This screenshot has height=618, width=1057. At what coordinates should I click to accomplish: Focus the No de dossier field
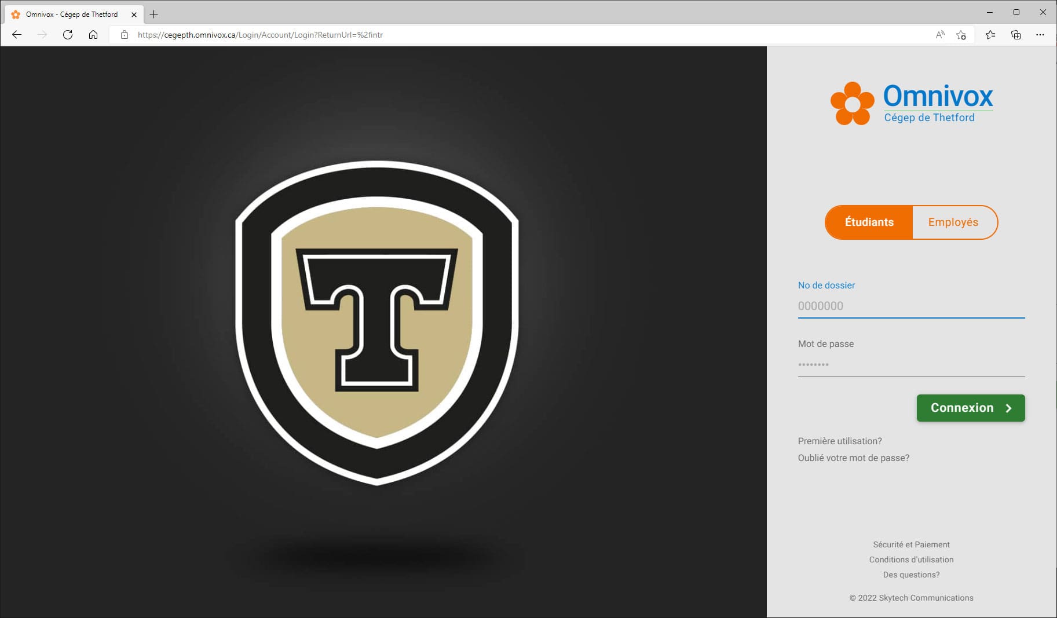click(x=911, y=306)
